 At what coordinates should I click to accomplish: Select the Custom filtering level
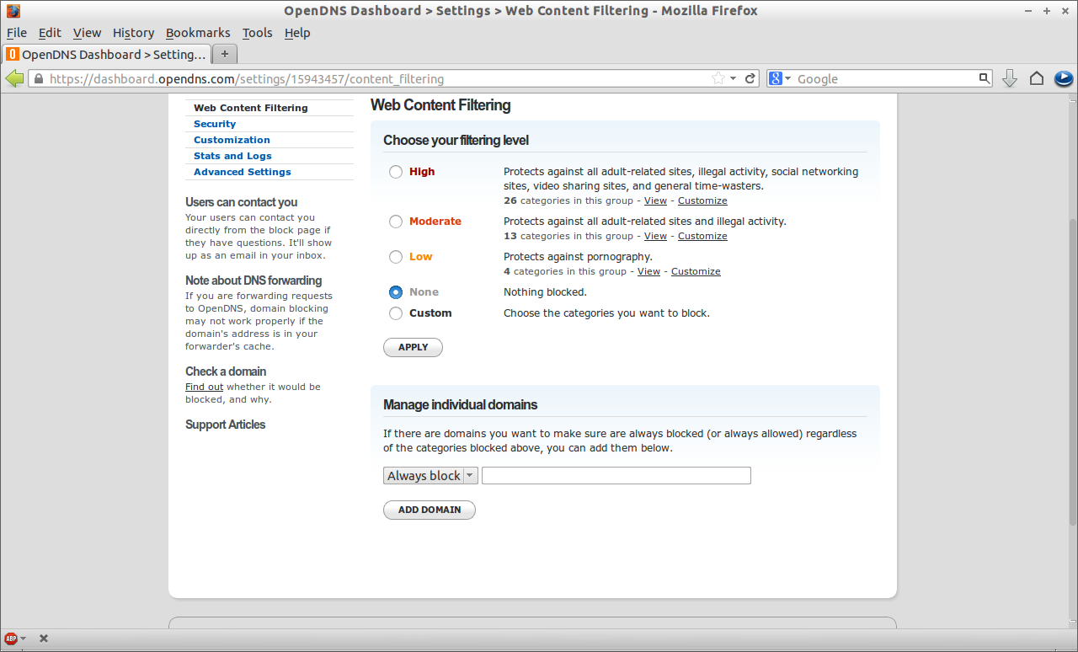click(396, 313)
